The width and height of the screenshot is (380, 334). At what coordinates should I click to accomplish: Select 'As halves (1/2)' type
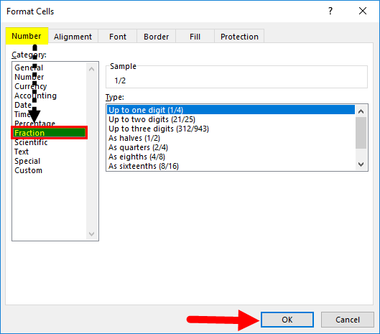pos(231,138)
